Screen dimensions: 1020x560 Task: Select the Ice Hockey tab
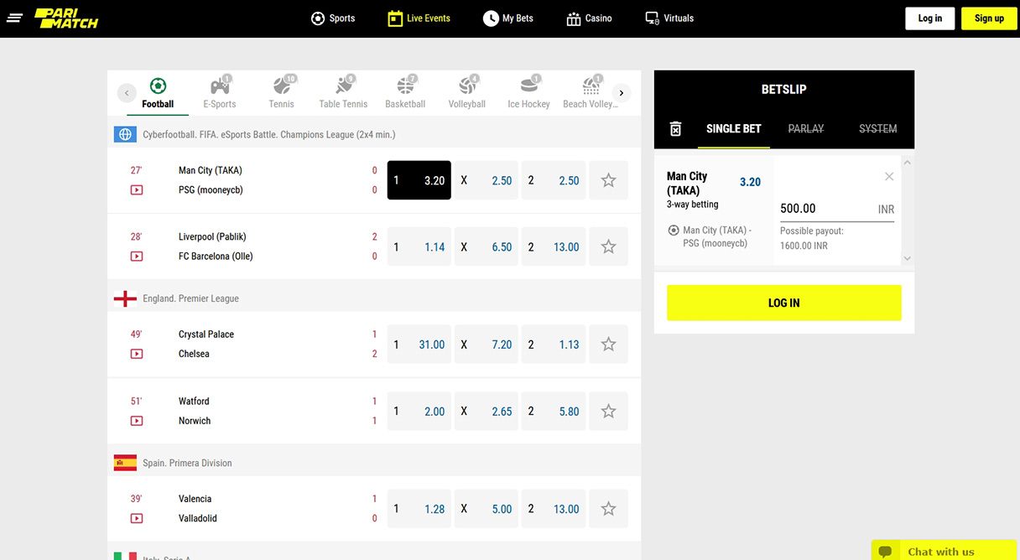click(x=528, y=93)
